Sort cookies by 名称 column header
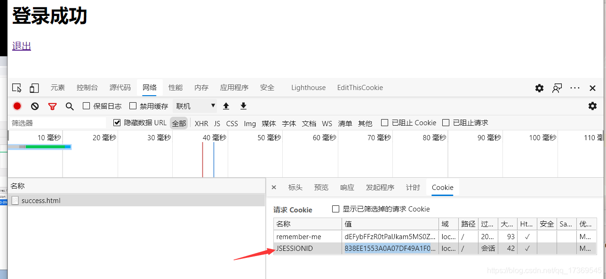Image resolution: width=606 pixels, height=279 pixels. point(308,224)
